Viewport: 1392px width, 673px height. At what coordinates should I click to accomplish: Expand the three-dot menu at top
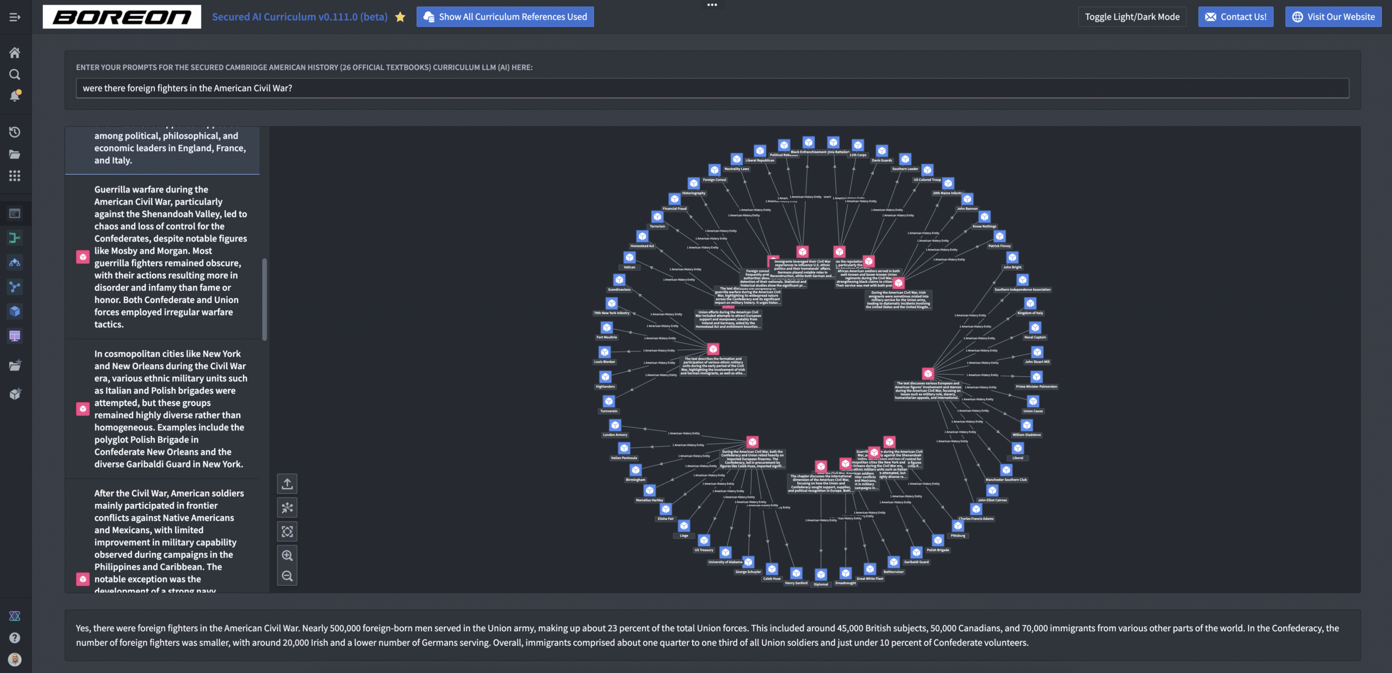[x=712, y=5]
